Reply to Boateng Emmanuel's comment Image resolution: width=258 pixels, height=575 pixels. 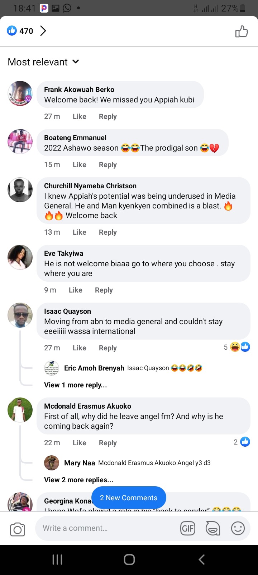click(107, 165)
